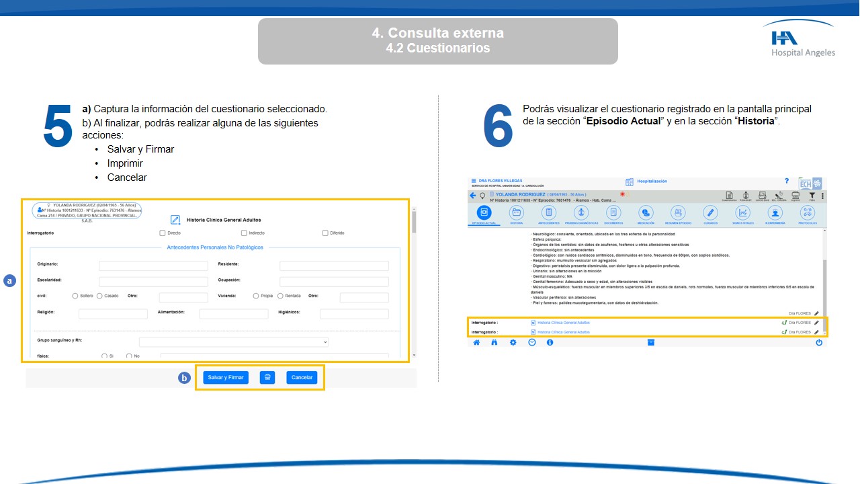Click the Originario input field

coord(153,266)
